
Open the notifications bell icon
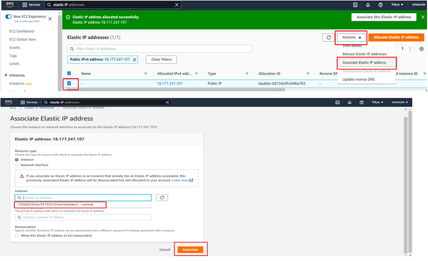366,5
